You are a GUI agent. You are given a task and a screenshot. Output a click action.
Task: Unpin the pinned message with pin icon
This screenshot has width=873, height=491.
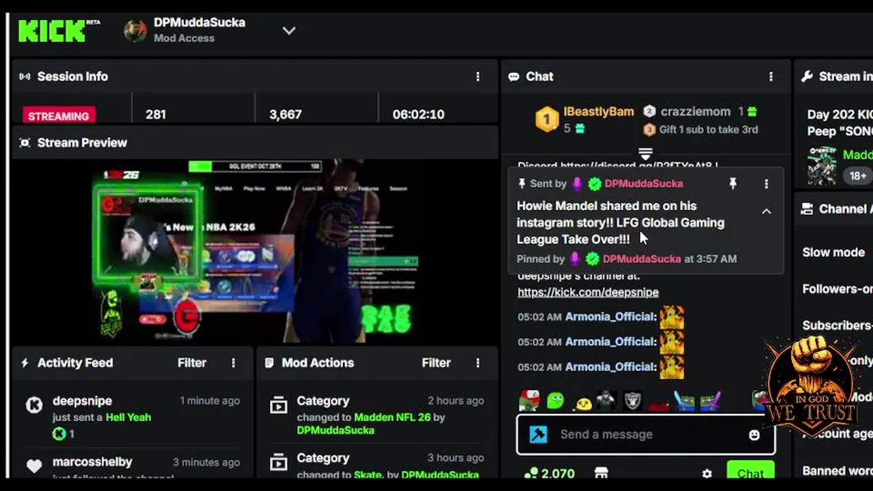733,183
